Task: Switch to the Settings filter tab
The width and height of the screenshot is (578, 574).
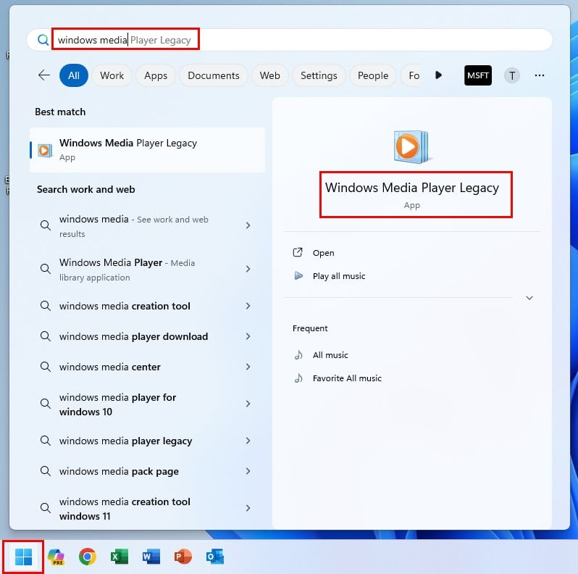Action: (319, 75)
